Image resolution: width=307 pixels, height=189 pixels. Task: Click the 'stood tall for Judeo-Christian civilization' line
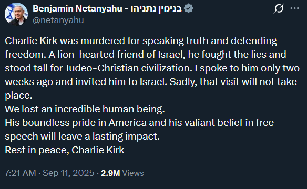[x=152, y=68]
